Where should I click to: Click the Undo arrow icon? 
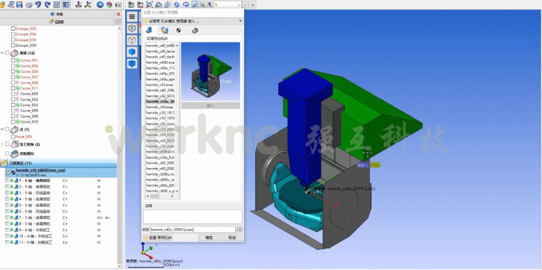click(38, 4)
